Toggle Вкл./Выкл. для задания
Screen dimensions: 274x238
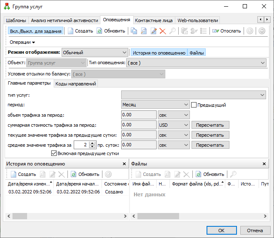click(36, 31)
